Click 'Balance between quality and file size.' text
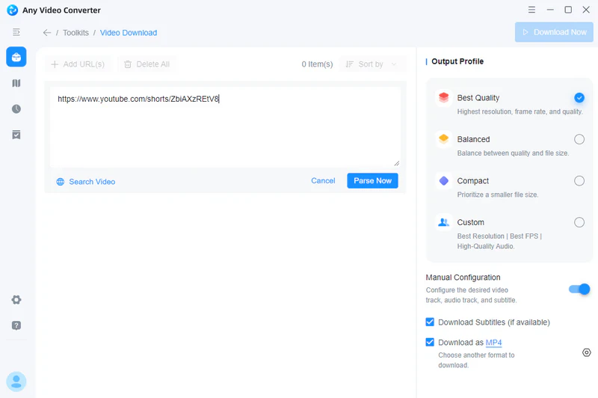This screenshot has width=598, height=398. coord(513,153)
